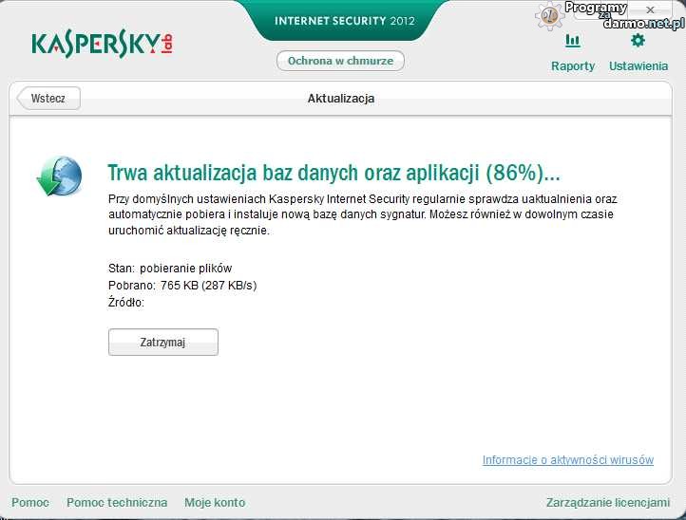Viewport: 686px width, 520px height.
Task: Click the Internet Security 2012 title banner
Action: [344, 21]
